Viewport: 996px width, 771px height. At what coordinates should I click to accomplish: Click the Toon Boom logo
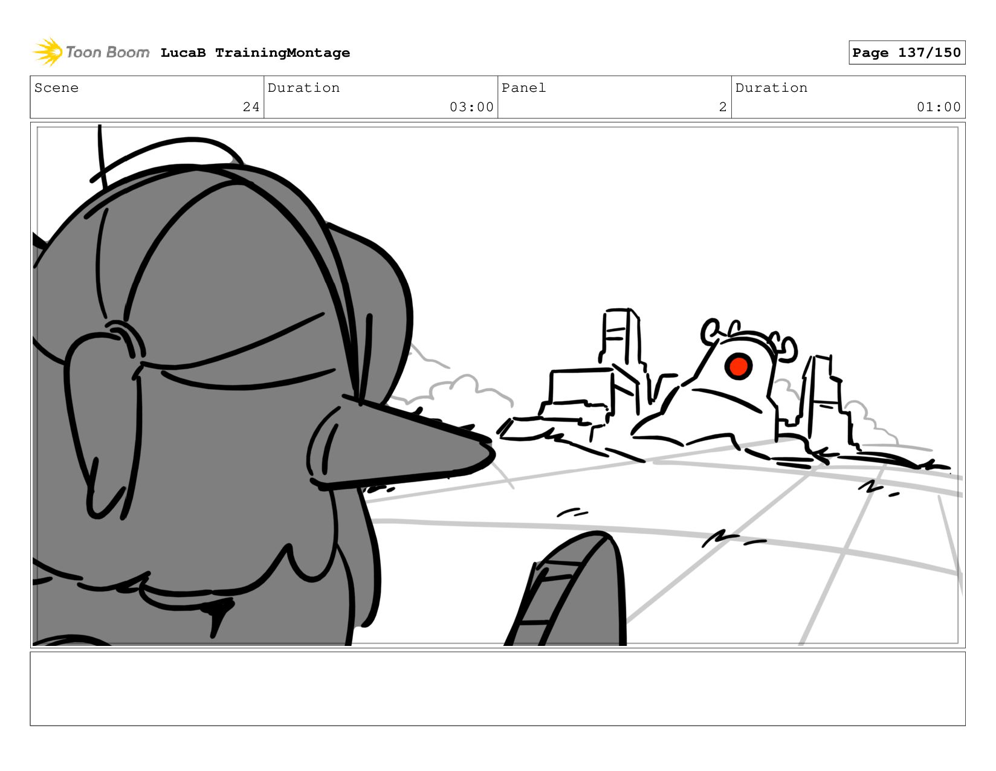91,53
